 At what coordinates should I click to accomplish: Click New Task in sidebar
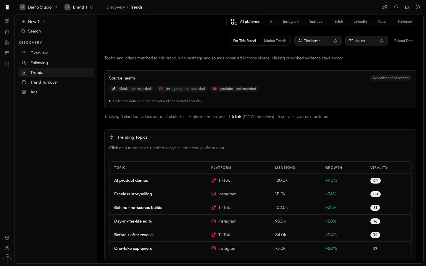click(56, 22)
